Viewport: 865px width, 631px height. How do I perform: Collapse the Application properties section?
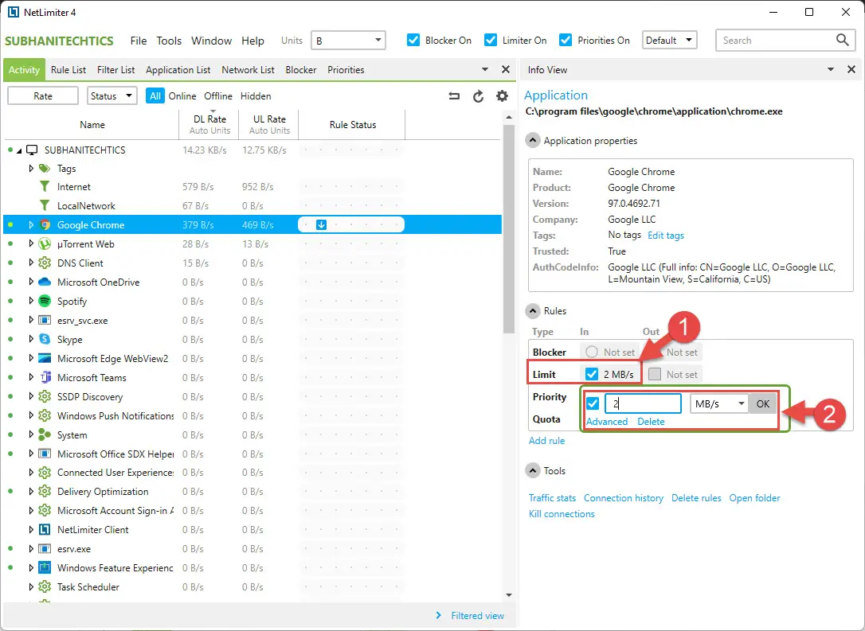[x=532, y=141]
